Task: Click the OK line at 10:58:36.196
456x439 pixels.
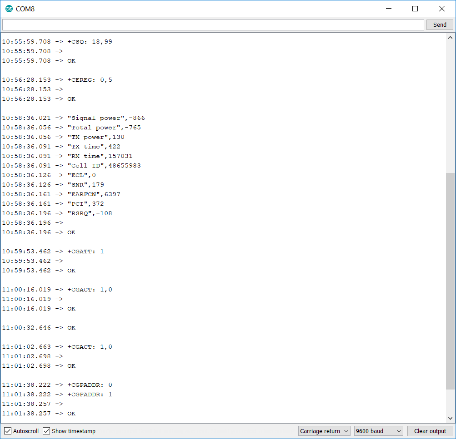Action: [39, 232]
